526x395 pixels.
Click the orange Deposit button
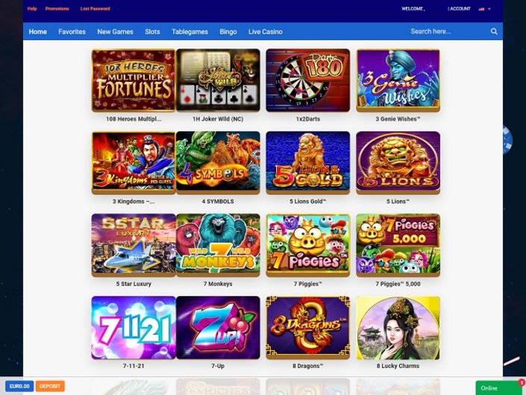click(50, 386)
